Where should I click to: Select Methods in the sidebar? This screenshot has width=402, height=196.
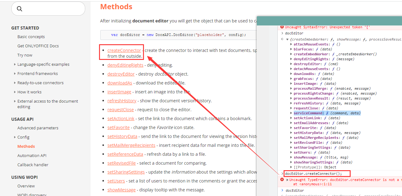click(26, 146)
